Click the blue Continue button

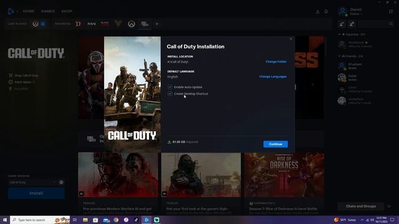tap(276, 144)
